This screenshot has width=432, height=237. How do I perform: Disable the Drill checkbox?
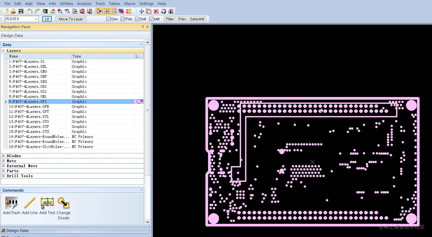137,19
